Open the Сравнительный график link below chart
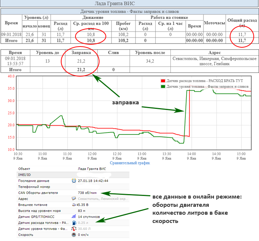 (x=130, y=163)
